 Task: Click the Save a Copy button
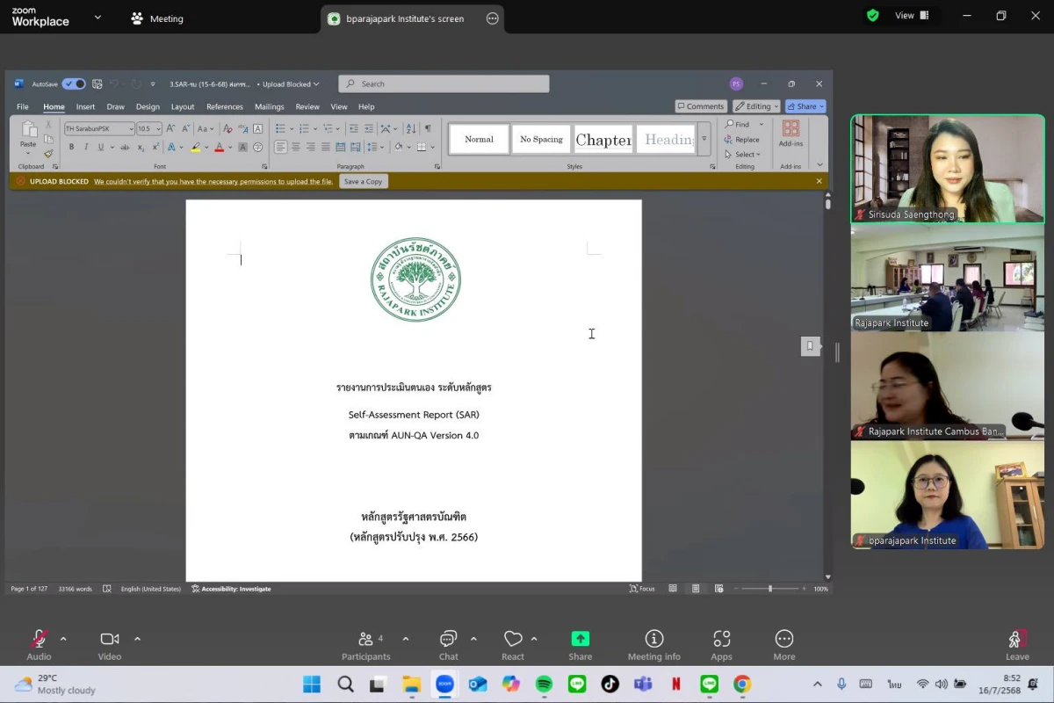tap(363, 182)
